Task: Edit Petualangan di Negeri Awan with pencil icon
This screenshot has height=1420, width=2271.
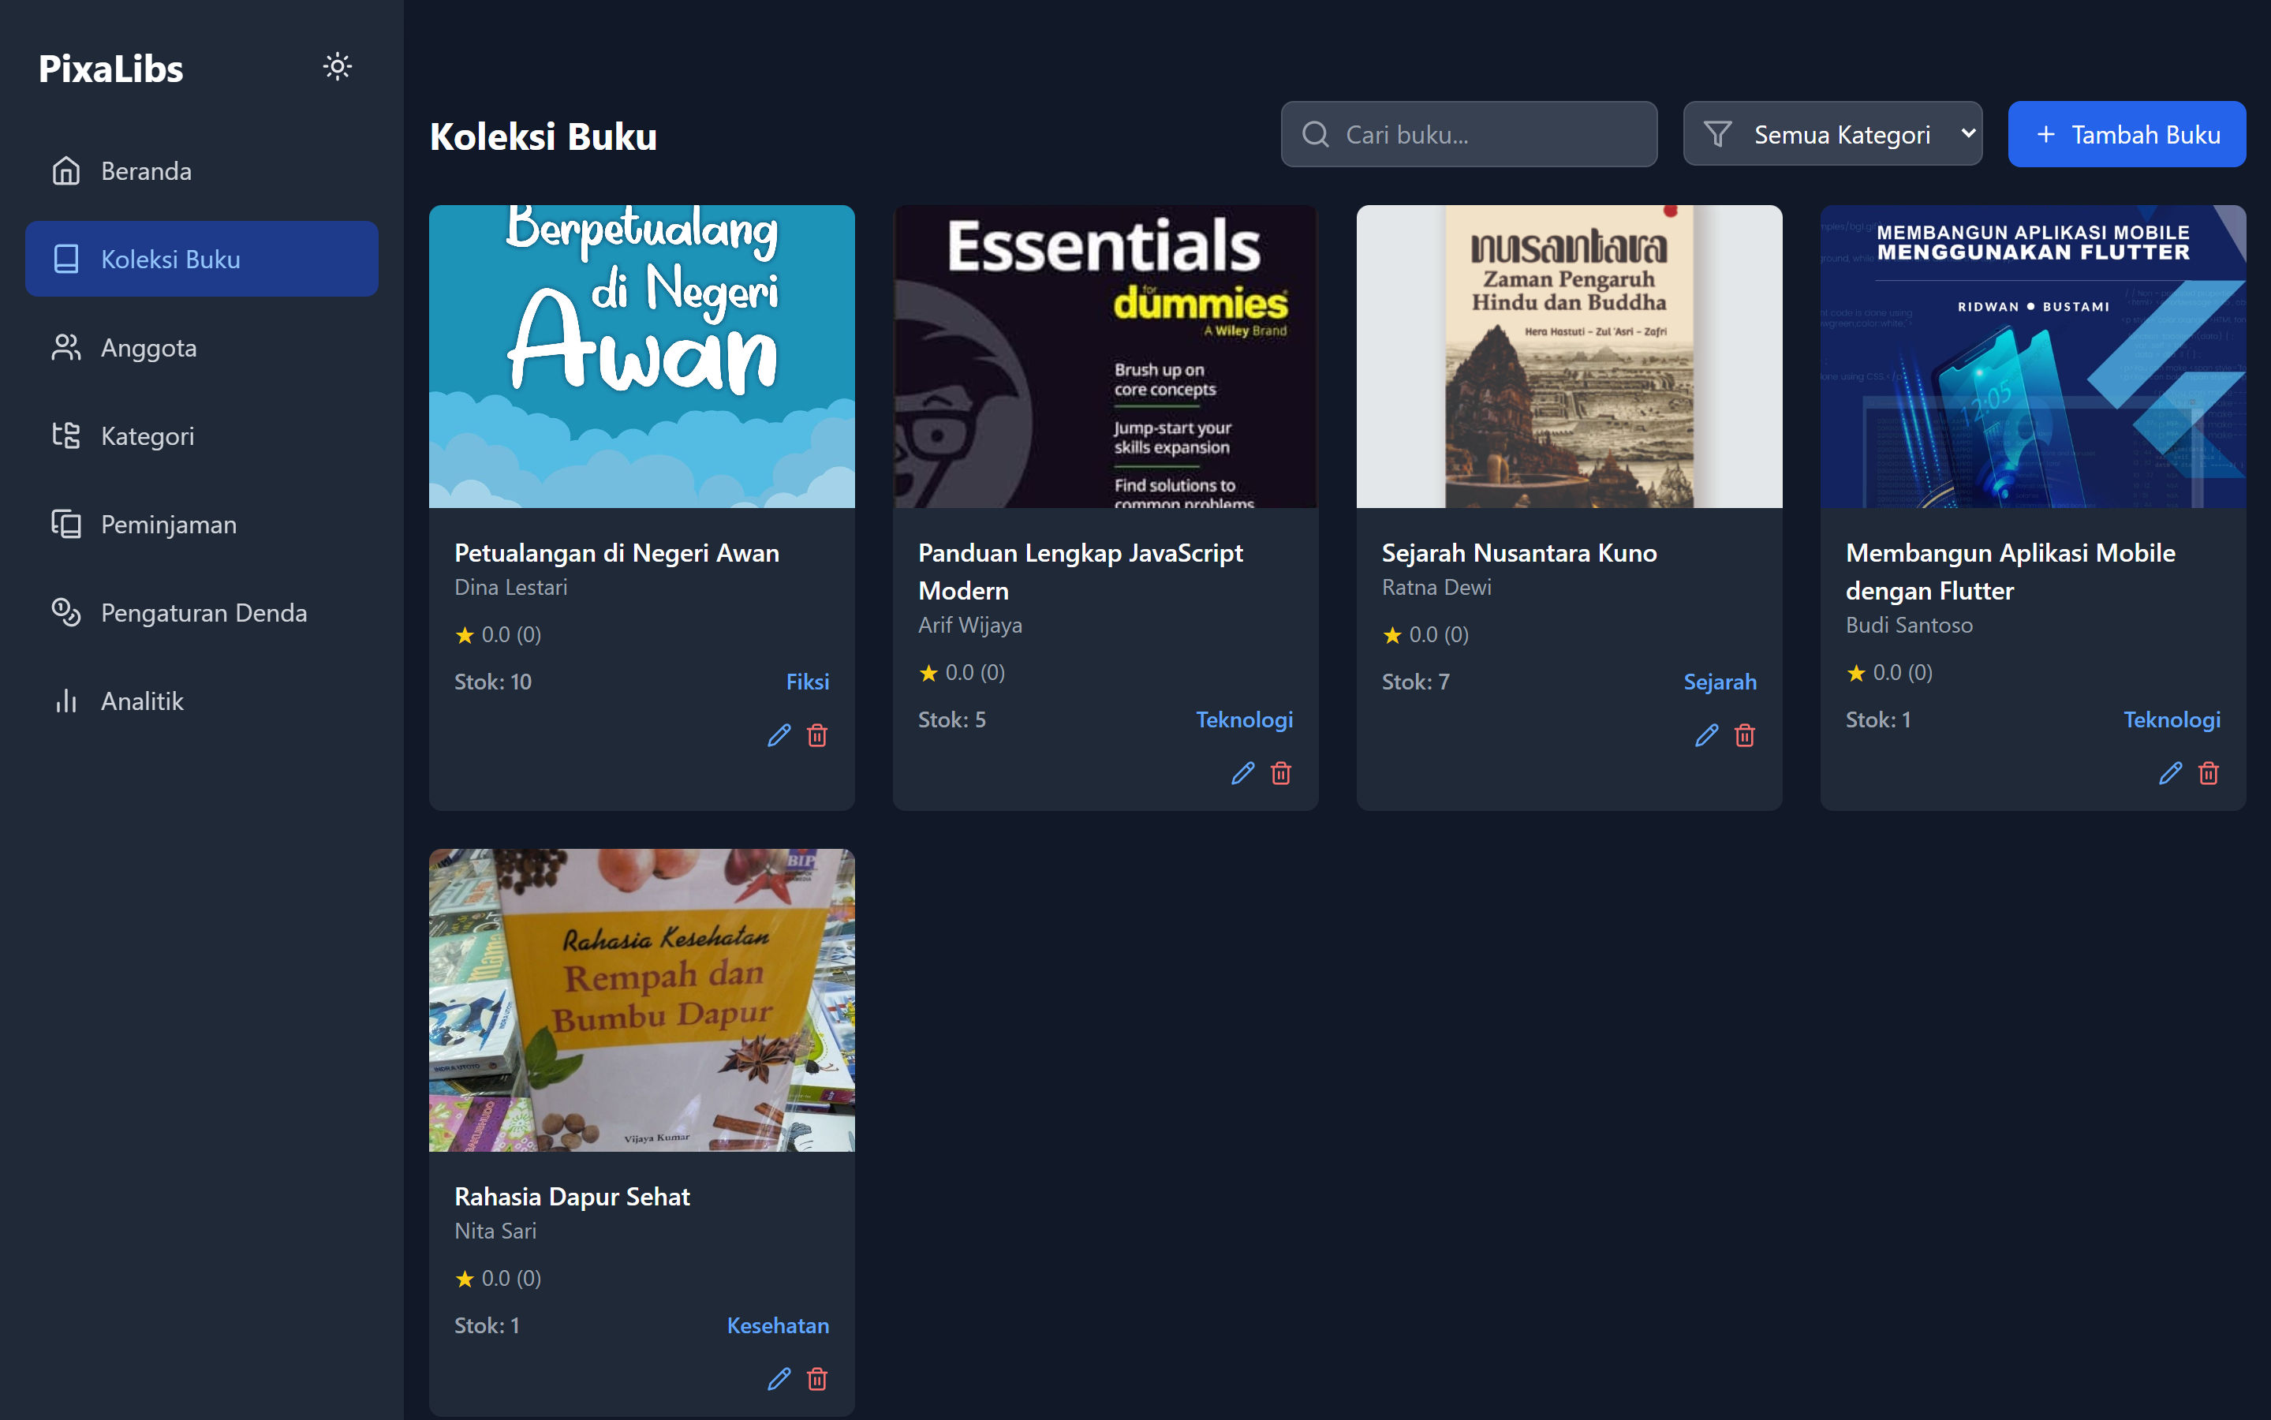Action: pyautogui.click(x=779, y=735)
